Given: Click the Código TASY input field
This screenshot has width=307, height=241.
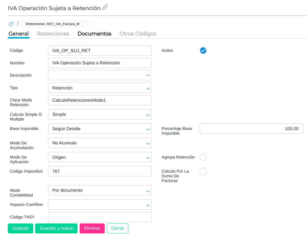Looking at the screenshot, I should 99,217.
